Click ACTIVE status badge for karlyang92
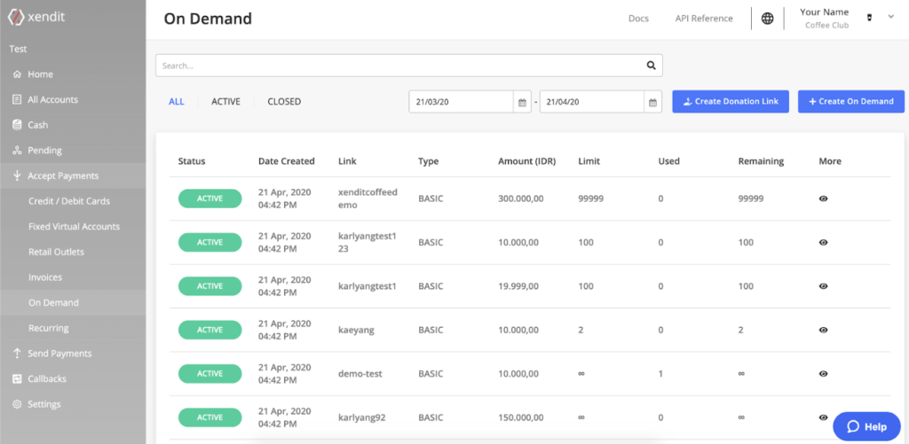The width and height of the screenshot is (909, 444). [209, 417]
